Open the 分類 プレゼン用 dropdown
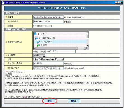Screen dimensions: 124x108 tap(48, 59)
